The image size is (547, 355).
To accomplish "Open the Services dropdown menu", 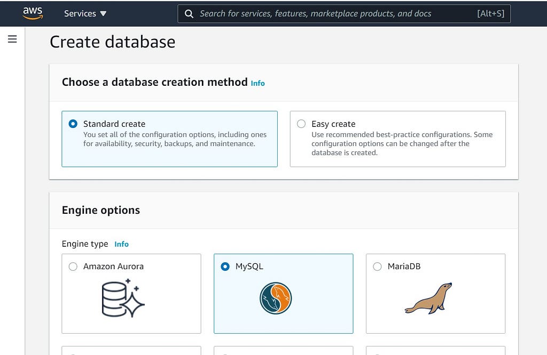I will (85, 13).
